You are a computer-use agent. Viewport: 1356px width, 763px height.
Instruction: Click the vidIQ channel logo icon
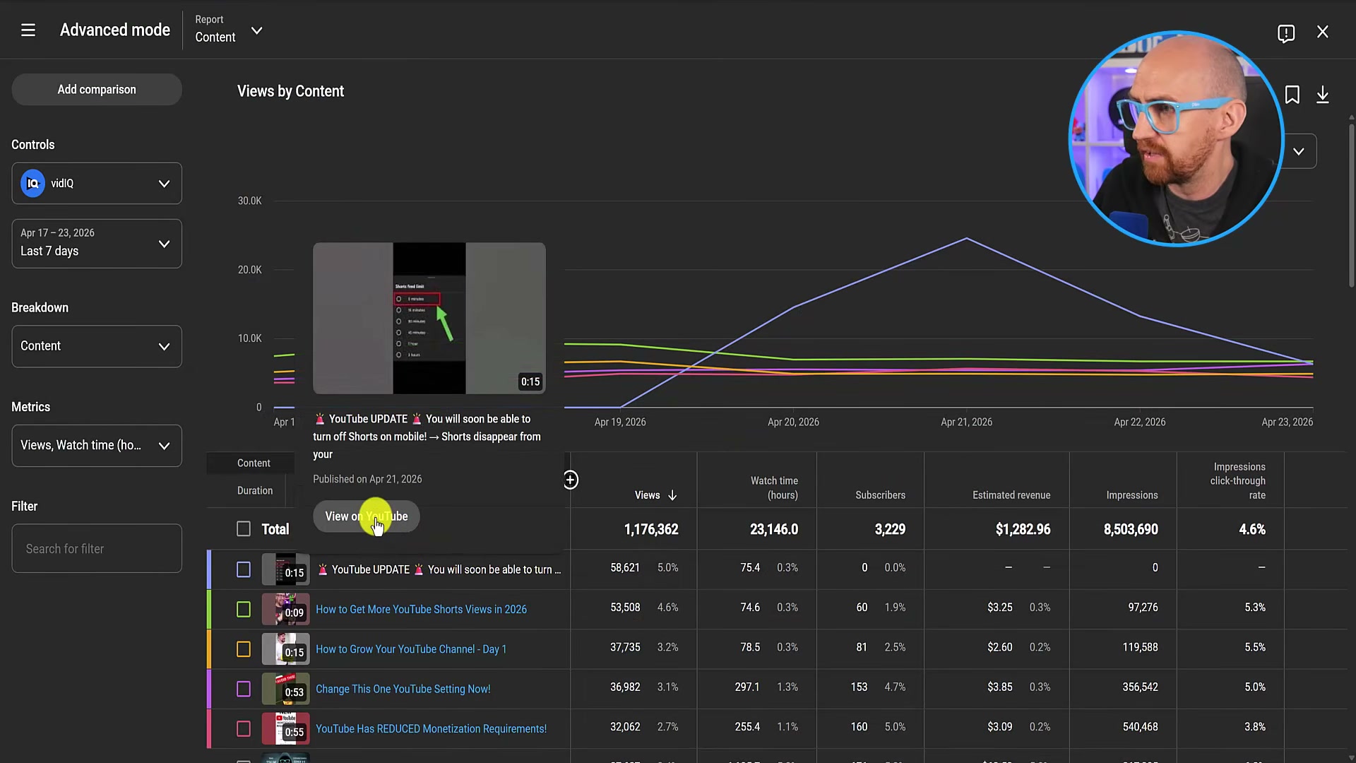pos(32,184)
